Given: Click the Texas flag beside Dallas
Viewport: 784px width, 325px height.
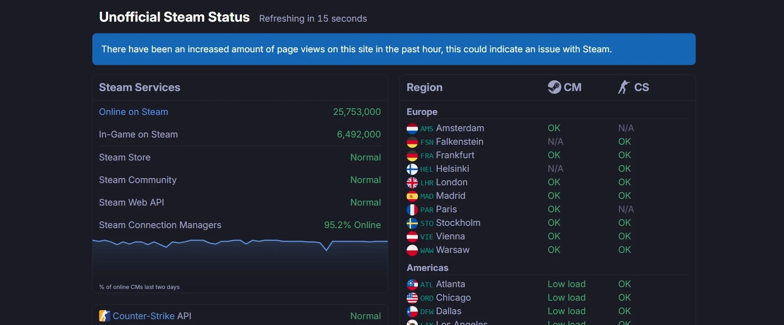Looking at the screenshot, I should pyautogui.click(x=412, y=311).
